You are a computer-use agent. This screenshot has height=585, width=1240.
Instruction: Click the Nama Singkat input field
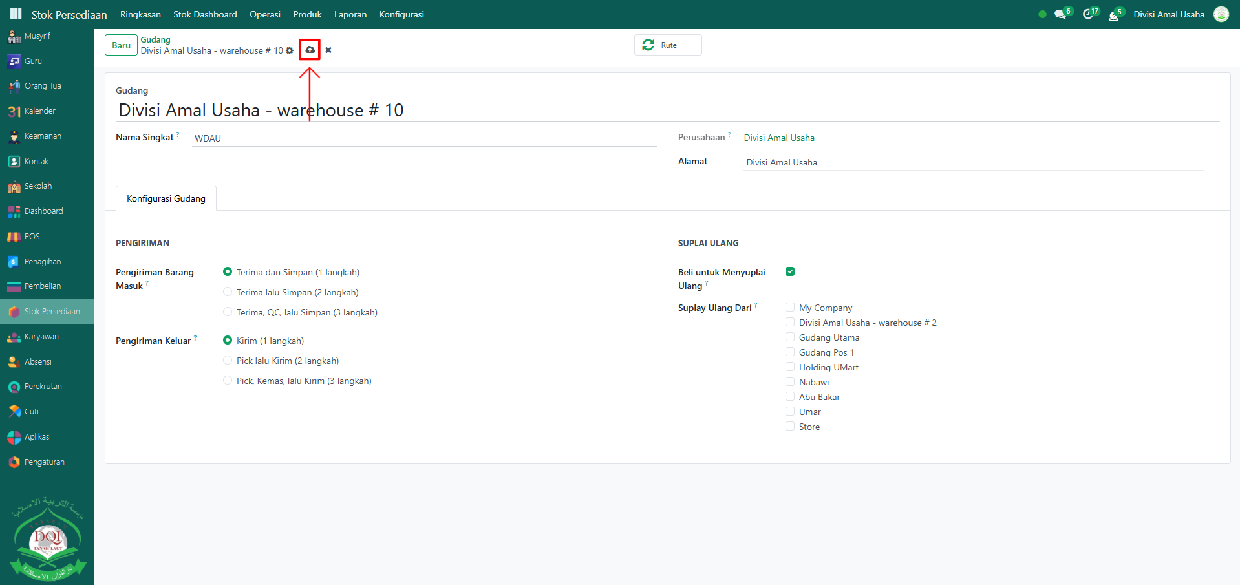click(x=424, y=138)
